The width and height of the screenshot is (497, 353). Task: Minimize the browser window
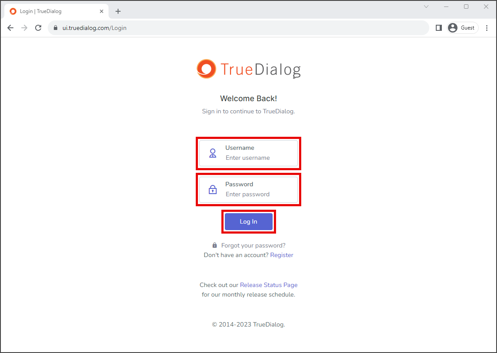coord(446,7)
